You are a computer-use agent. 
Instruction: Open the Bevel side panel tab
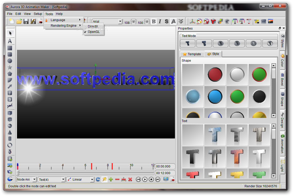282,79
